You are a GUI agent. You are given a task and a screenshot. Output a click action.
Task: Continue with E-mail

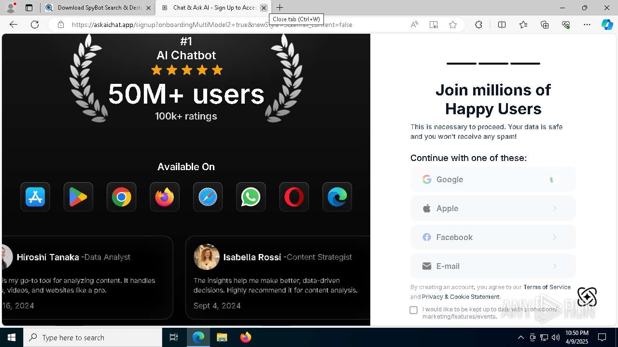point(493,266)
